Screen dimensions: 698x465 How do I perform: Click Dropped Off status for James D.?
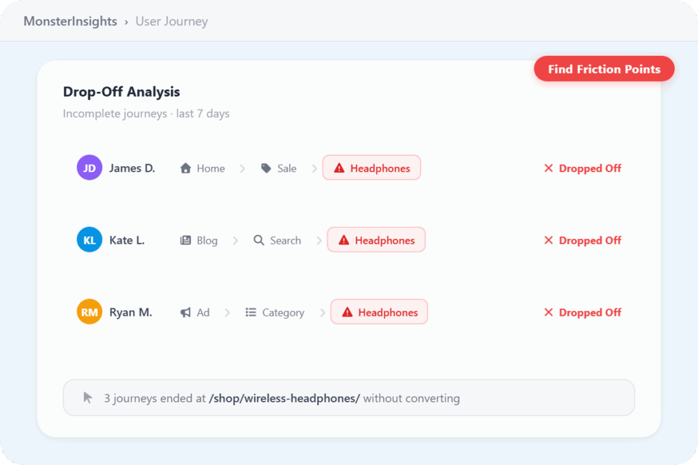pyautogui.click(x=583, y=168)
